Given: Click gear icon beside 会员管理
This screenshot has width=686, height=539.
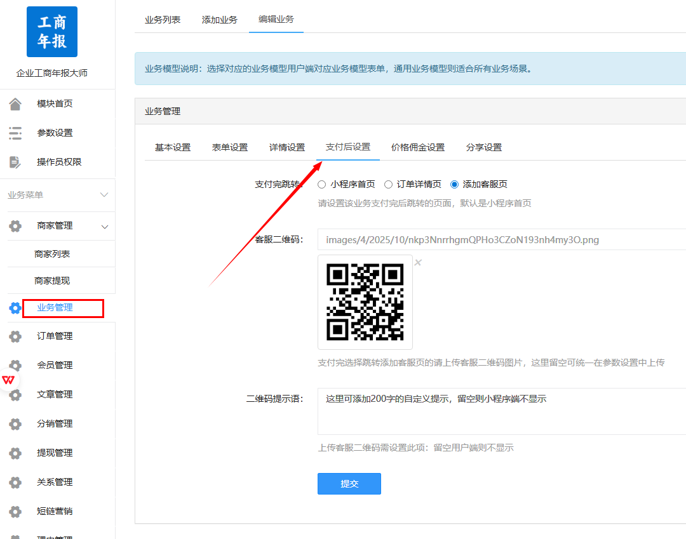Looking at the screenshot, I should click(x=15, y=365).
